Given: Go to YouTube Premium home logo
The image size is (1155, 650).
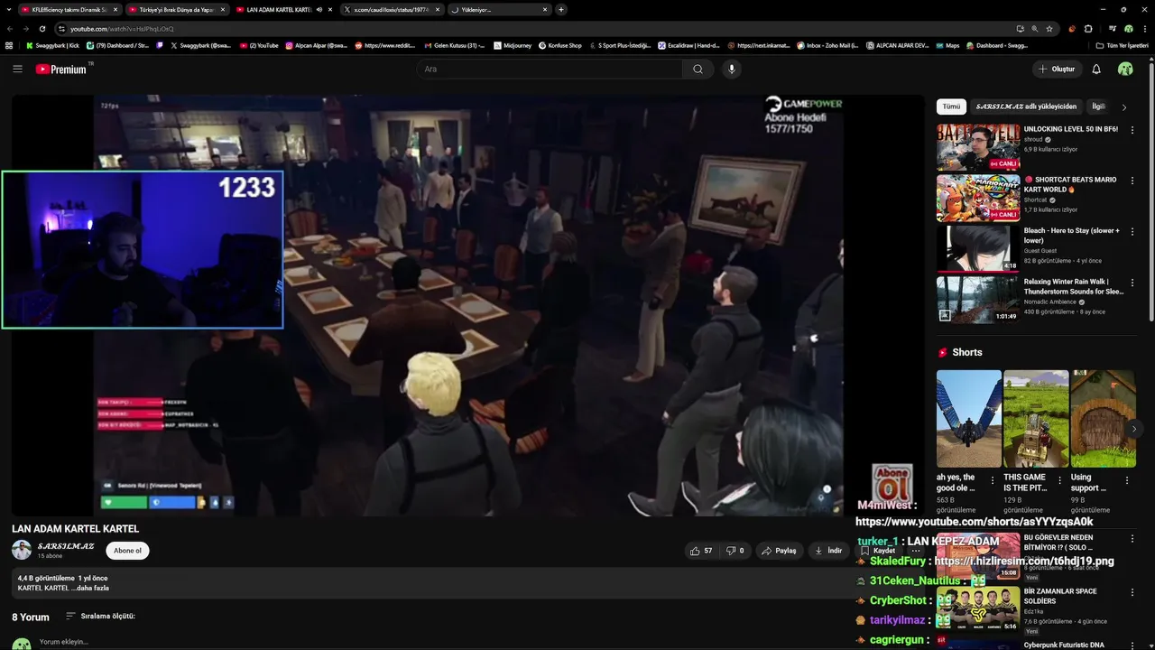Looking at the screenshot, I should [61, 69].
